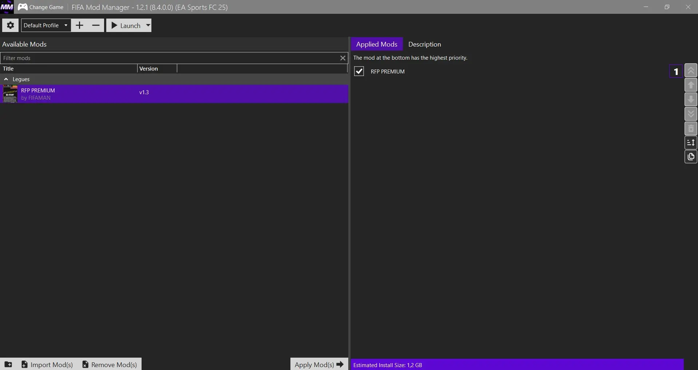698x370 pixels.
Task: Clear the mod filter with X
Action: 343,58
